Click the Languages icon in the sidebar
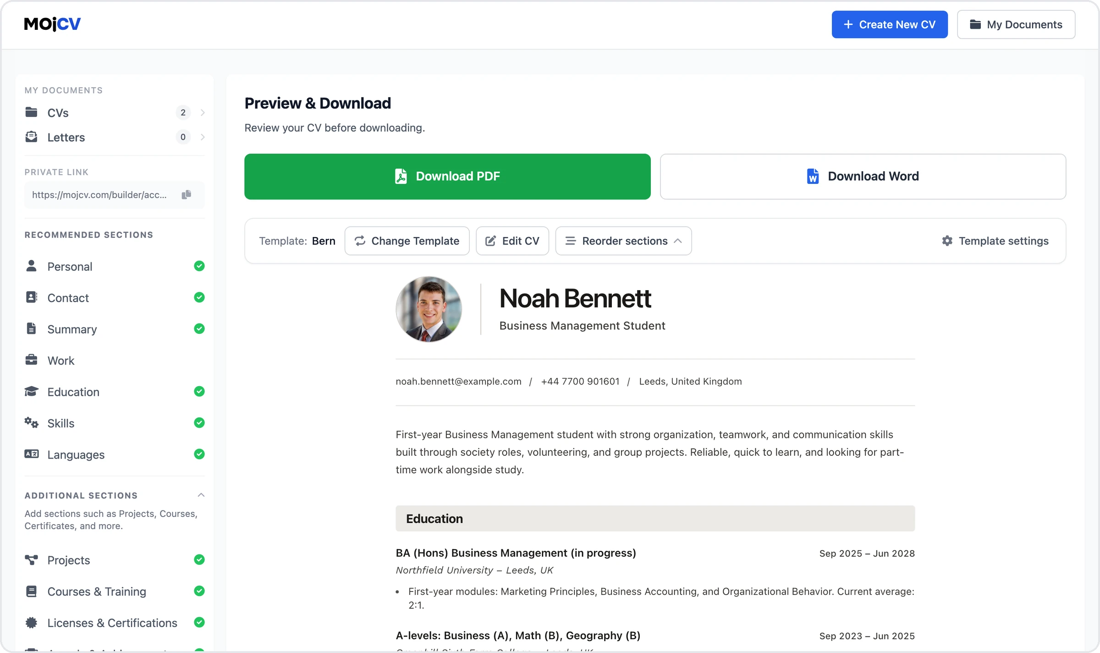Screen dimensions: 1100x653 (x=31, y=454)
